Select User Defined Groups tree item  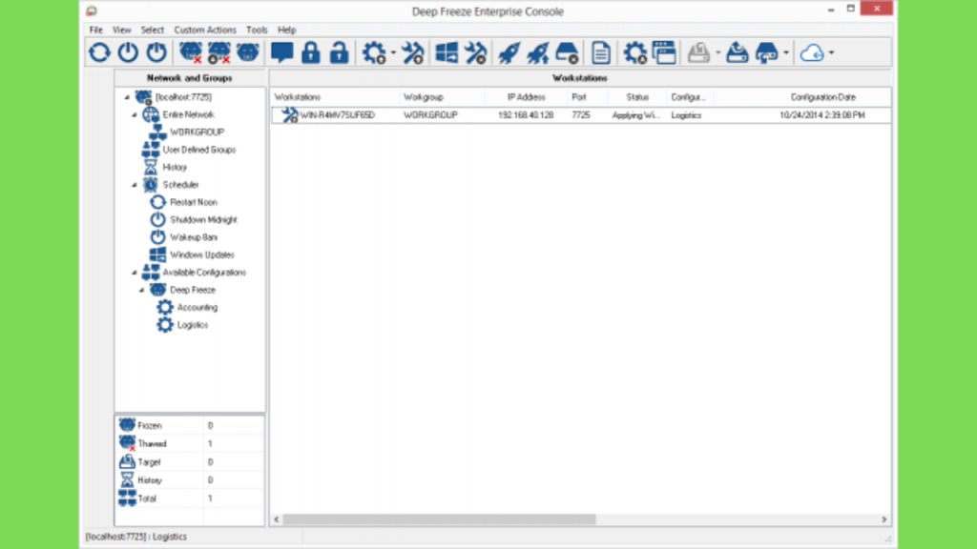click(x=198, y=150)
